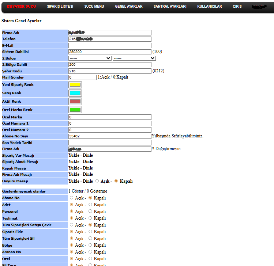
Task: Click the green Özel Marka Renk swatch
Action: (x=75, y=110)
